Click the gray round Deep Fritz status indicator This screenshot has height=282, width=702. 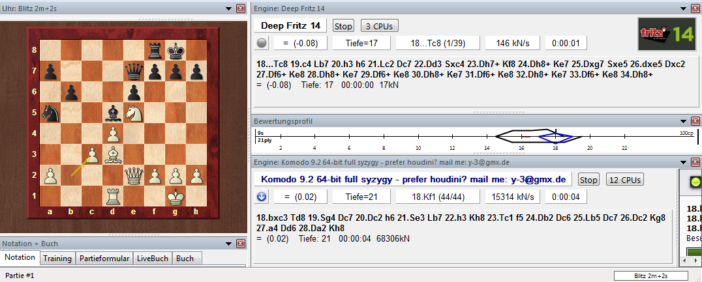click(x=262, y=43)
